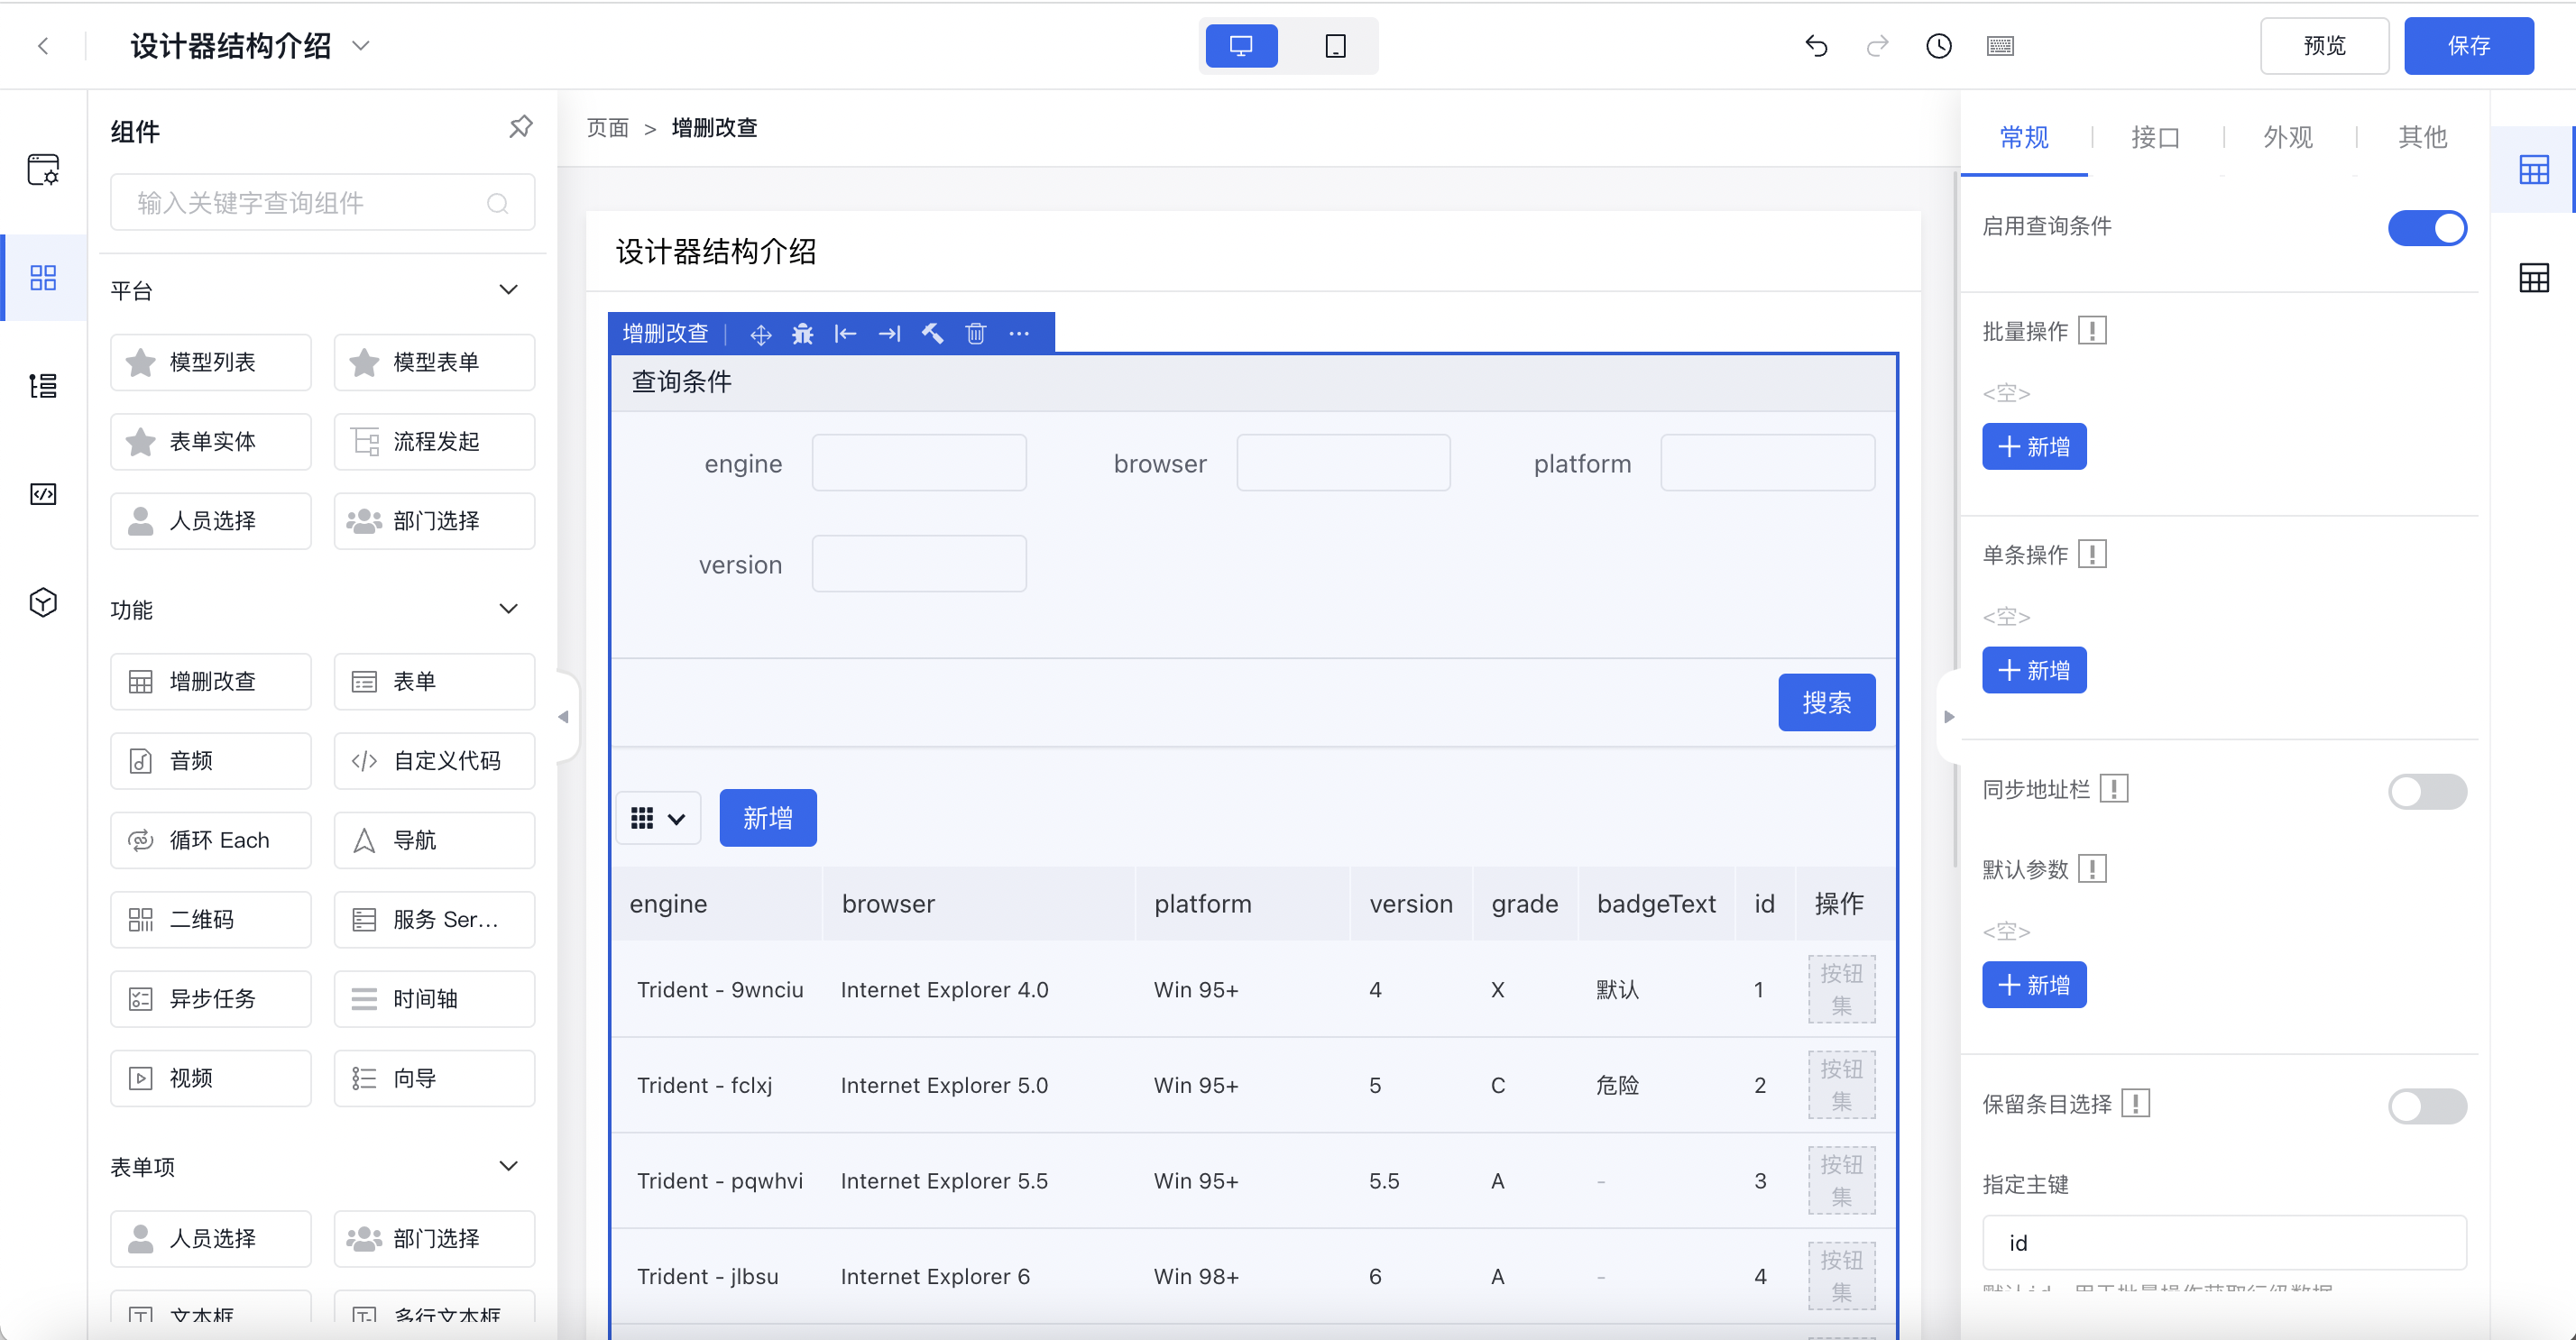Click the 新增 button above the table

768,819
